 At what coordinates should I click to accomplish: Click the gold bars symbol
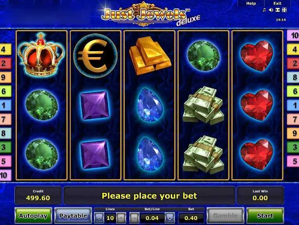pyautogui.click(x=150, y=56)
